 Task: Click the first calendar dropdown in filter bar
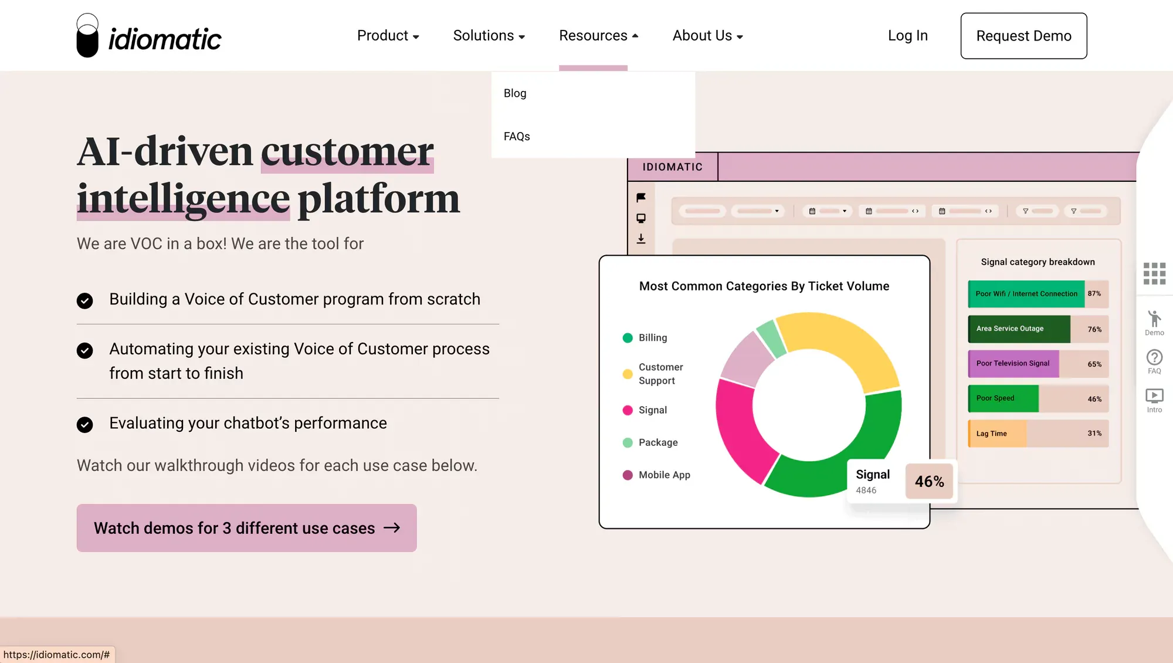click(828, 211)
